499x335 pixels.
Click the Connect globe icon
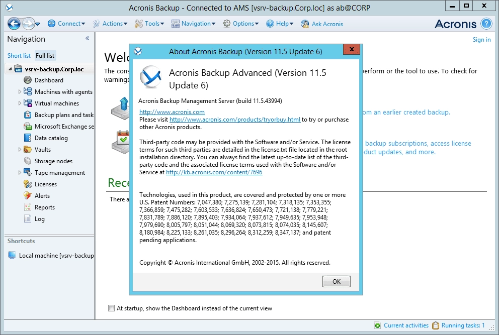click(51, 24)
